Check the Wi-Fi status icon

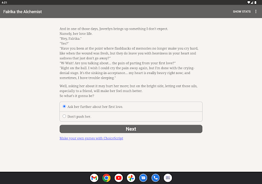pos(249,3)
